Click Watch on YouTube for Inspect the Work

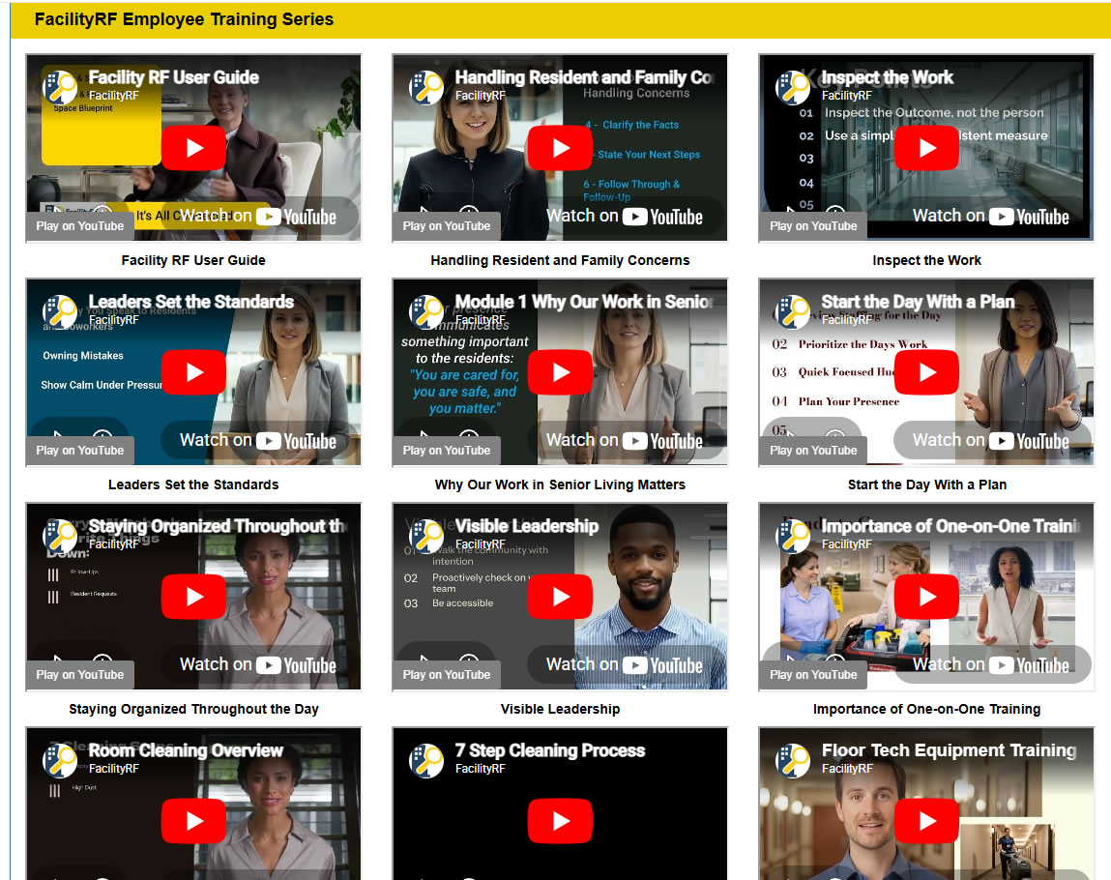(992, 216)
